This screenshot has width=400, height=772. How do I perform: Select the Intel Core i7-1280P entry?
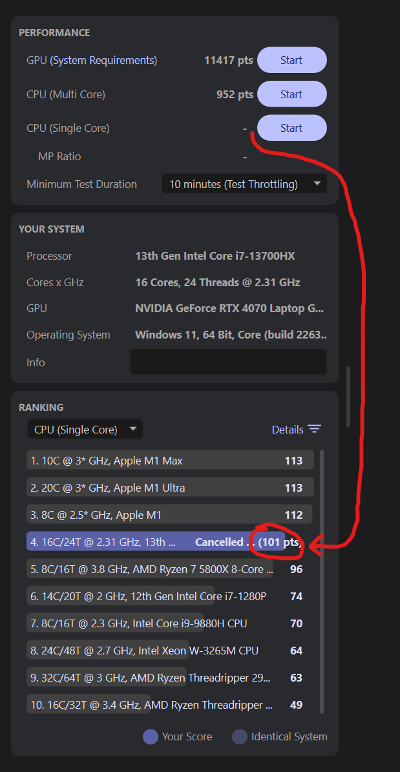click(155, 596)
